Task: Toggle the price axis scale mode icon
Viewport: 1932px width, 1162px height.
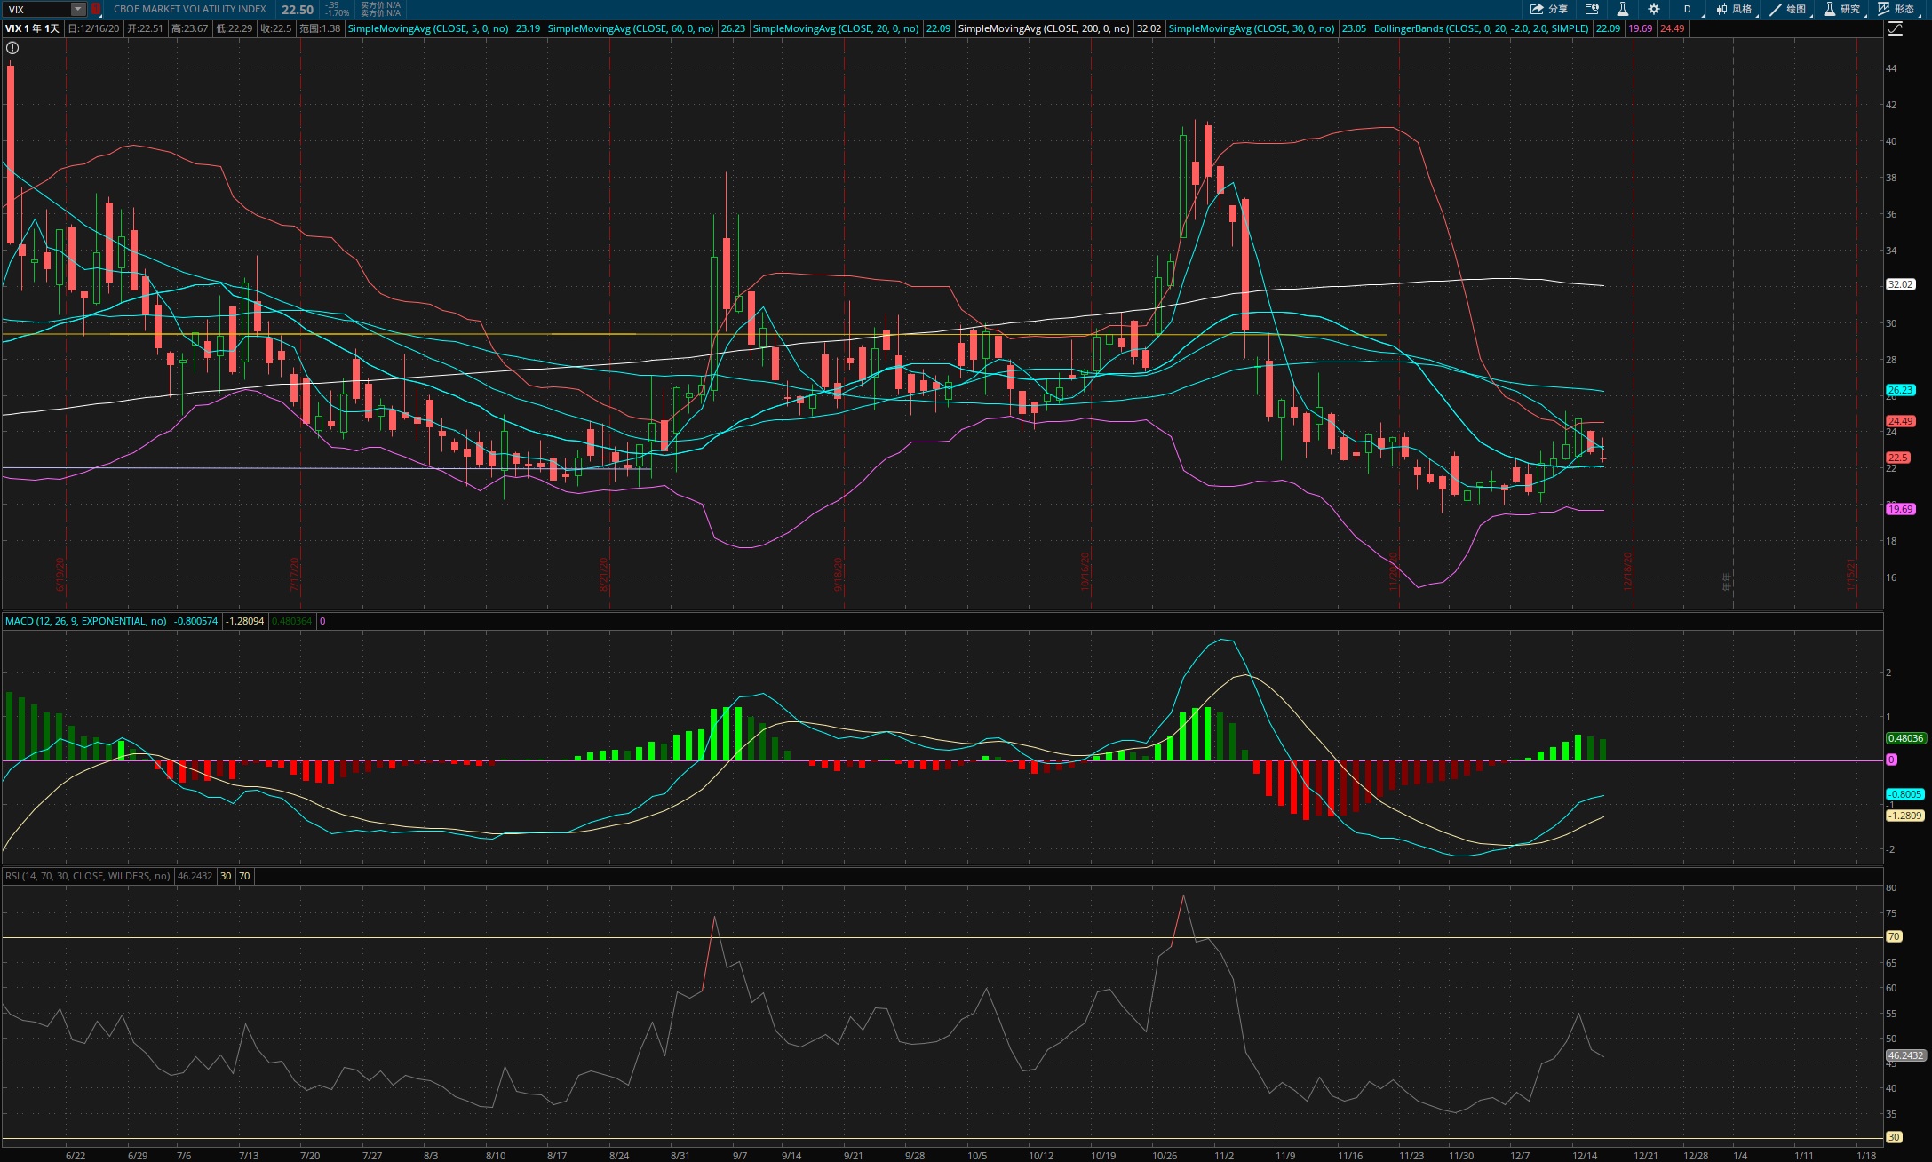Action: [1895, 28]
